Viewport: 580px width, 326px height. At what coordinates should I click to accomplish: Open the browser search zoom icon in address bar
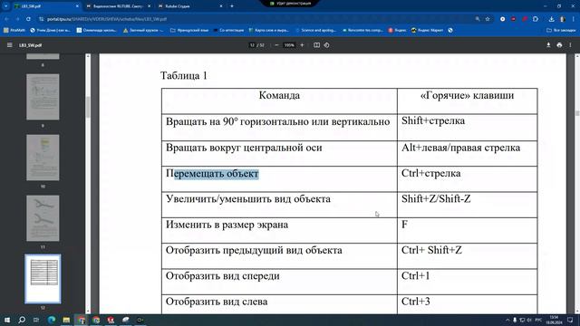[478, 19]
